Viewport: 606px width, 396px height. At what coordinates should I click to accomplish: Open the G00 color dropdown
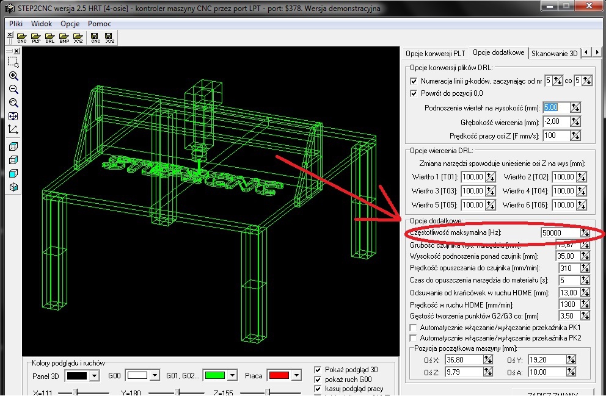coord(155,375)
